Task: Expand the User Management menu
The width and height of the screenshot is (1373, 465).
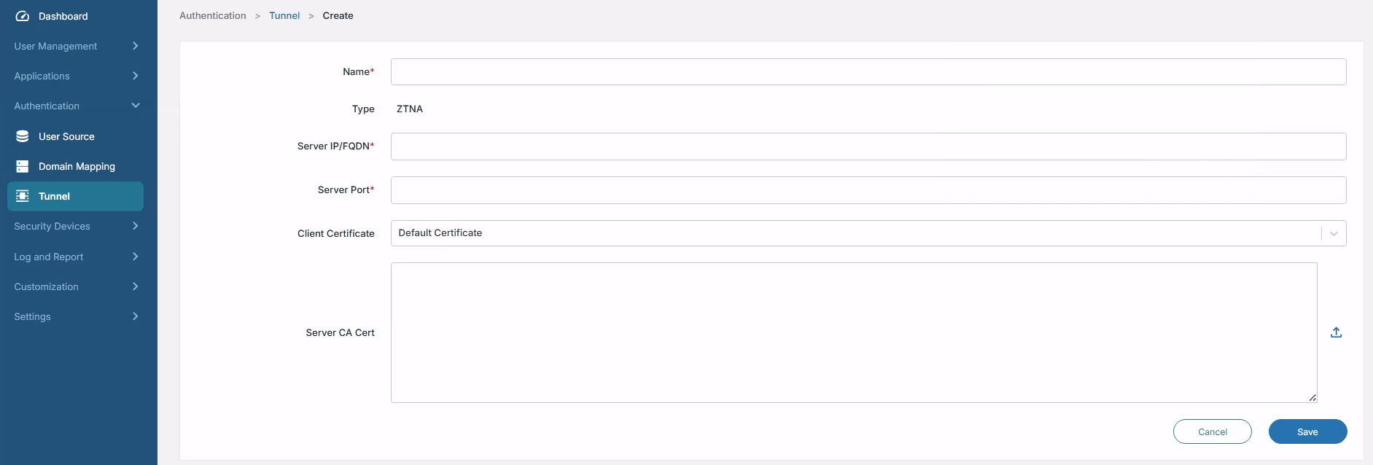Action: coord(135,46)
